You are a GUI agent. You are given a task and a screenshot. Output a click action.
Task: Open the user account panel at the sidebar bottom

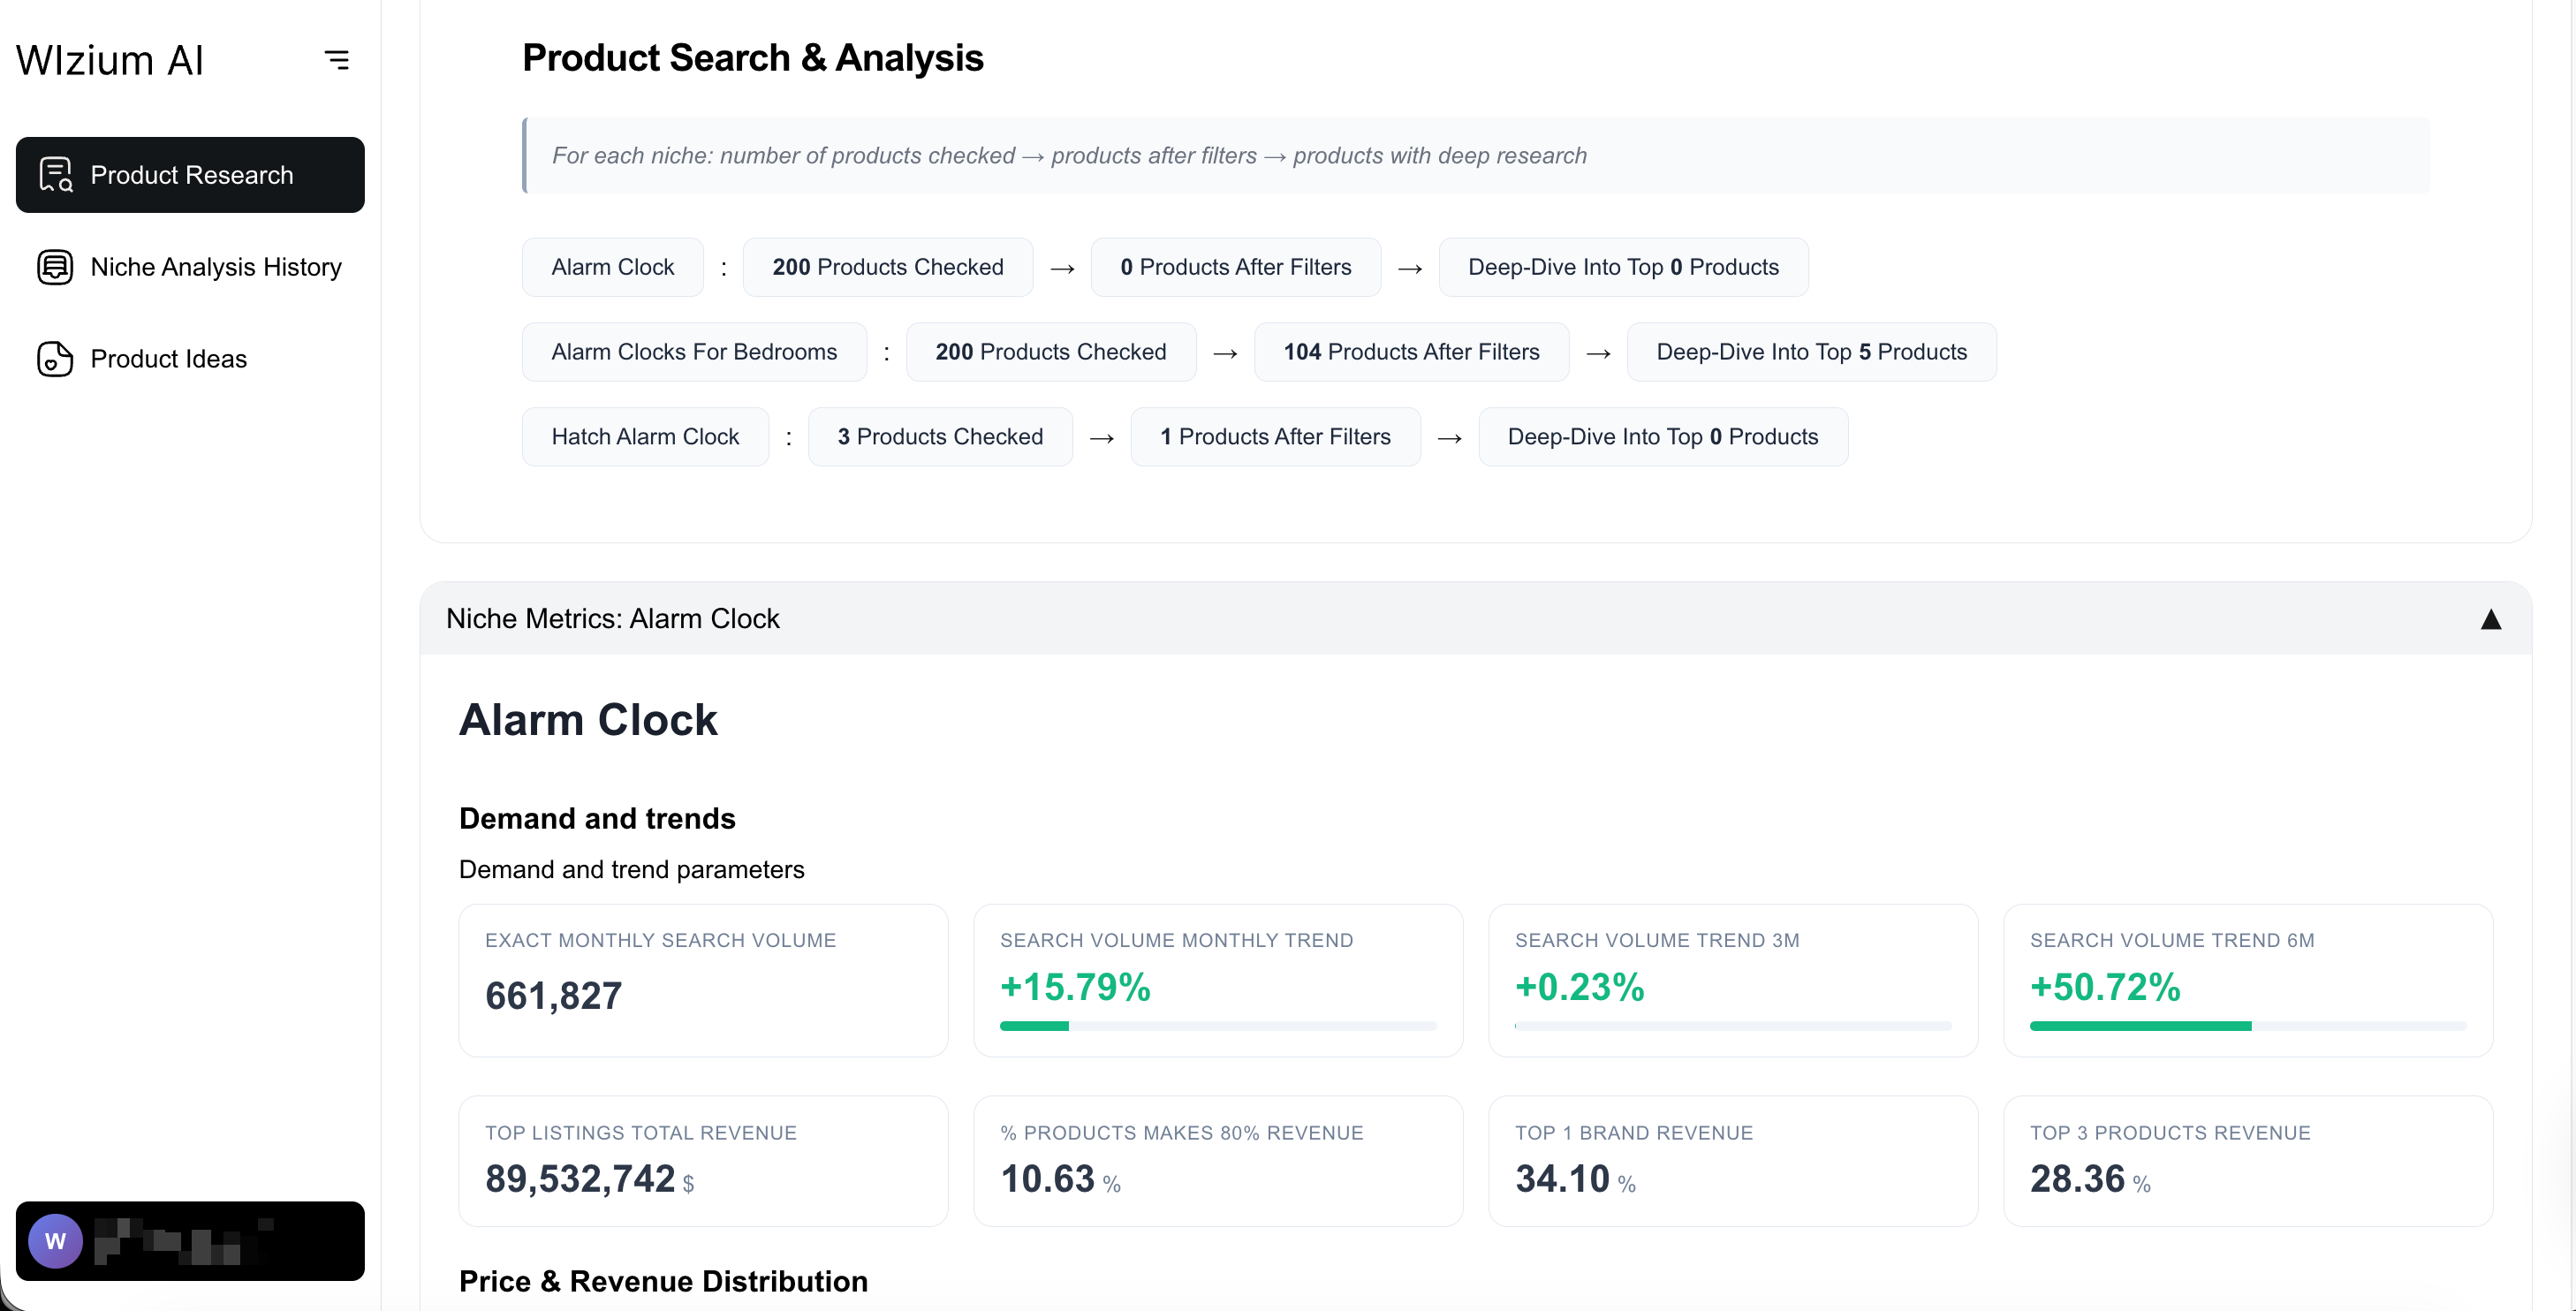point(190,1241)
